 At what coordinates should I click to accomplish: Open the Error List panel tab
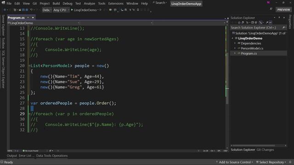click(x=26, y=156)
